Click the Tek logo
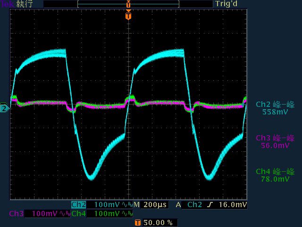This screenshot has width=302, height=227. (x=7, y=4)
